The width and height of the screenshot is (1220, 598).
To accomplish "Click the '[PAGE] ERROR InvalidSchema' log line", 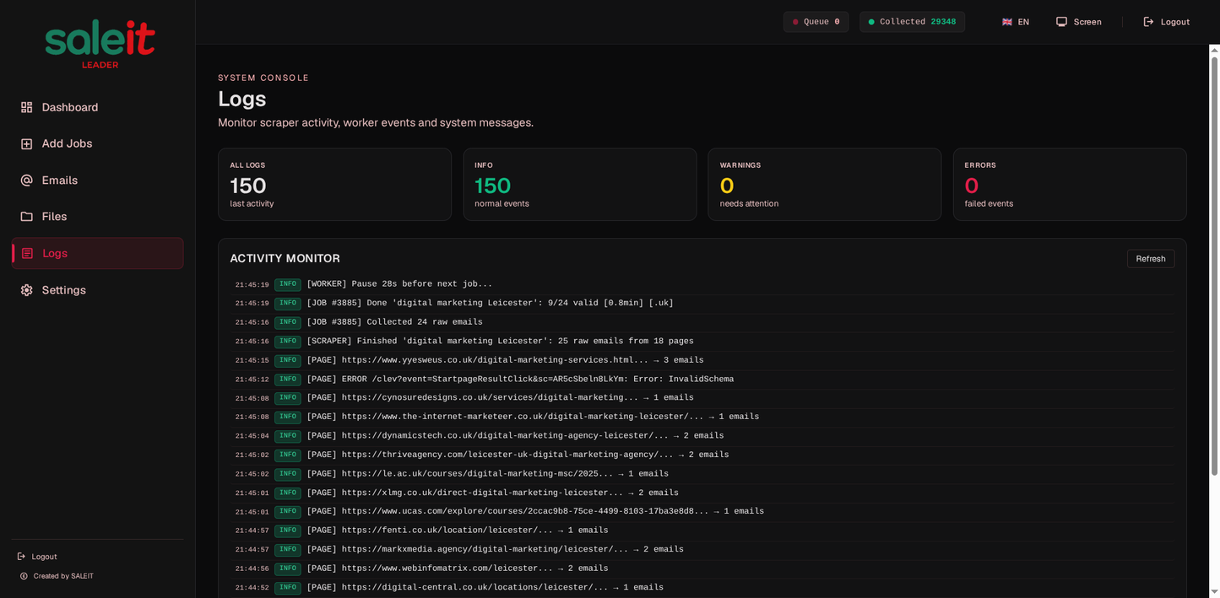I will tap(702, 380).
